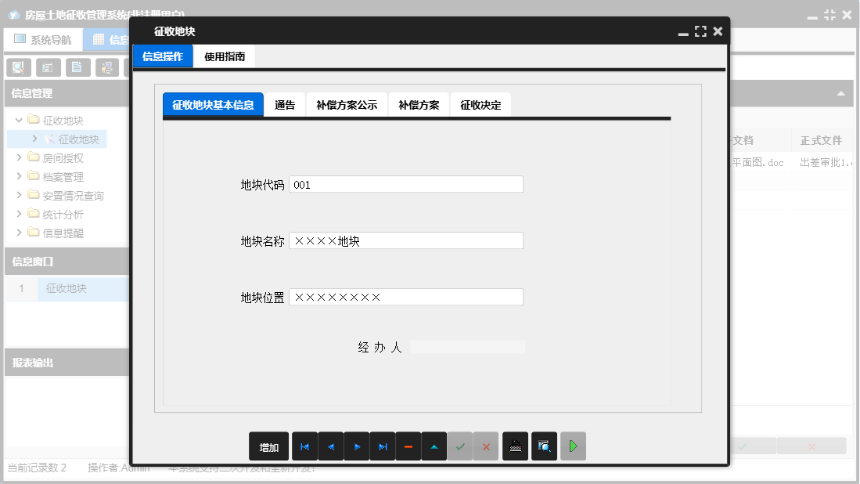
Task: Jump to the first record using navigation icon
Action: pos(304,446)
